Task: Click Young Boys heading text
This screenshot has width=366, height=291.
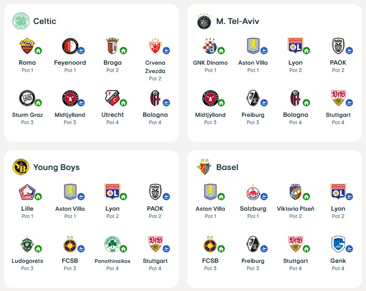Action: click(56, 167)
